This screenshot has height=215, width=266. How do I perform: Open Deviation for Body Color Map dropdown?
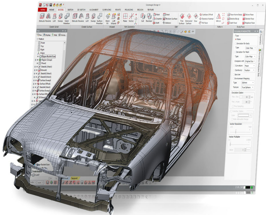(251, 48)
